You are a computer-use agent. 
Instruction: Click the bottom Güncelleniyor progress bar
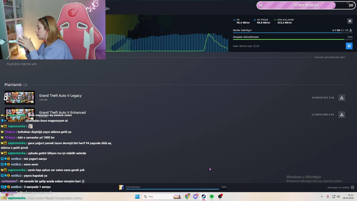pos(176,189)
